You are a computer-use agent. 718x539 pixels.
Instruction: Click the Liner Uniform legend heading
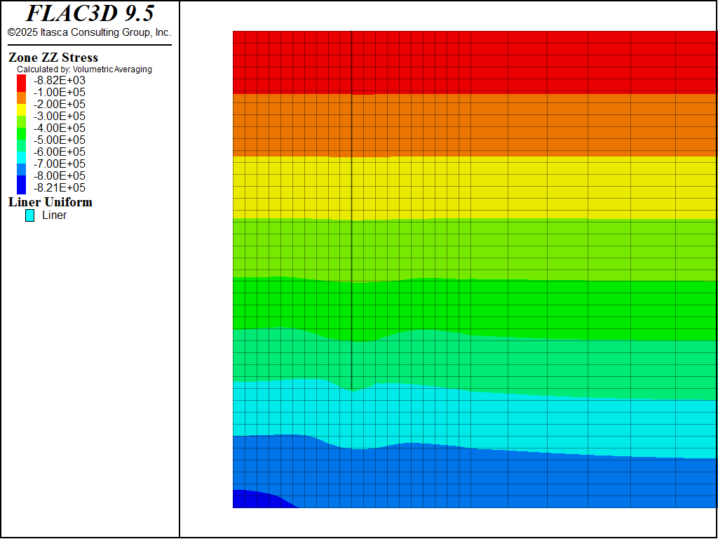[50, 202]
